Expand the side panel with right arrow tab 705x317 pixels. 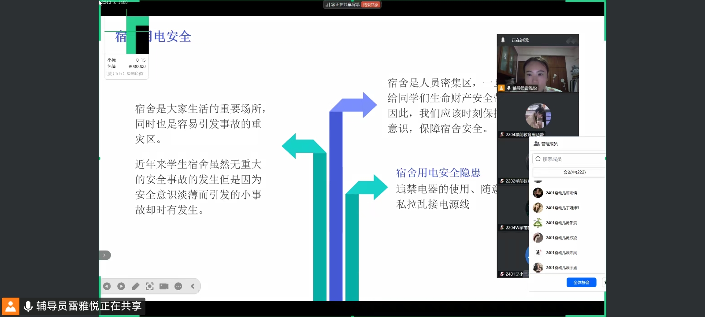click(x=104, y=255)
